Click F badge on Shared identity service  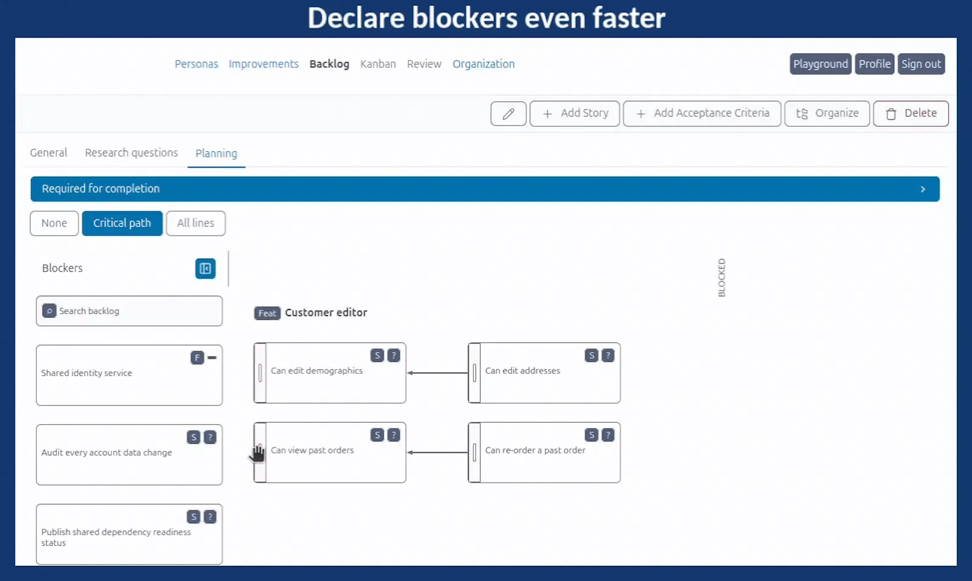(197, 358)
